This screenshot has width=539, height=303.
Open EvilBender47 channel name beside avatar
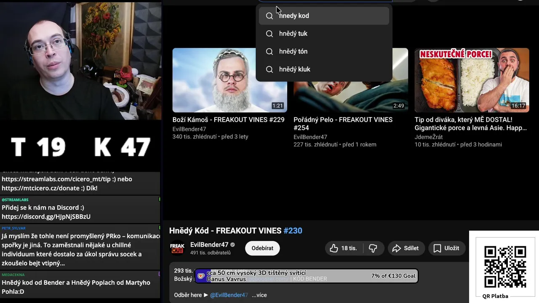pyautogui.click(x=209, y=245)
